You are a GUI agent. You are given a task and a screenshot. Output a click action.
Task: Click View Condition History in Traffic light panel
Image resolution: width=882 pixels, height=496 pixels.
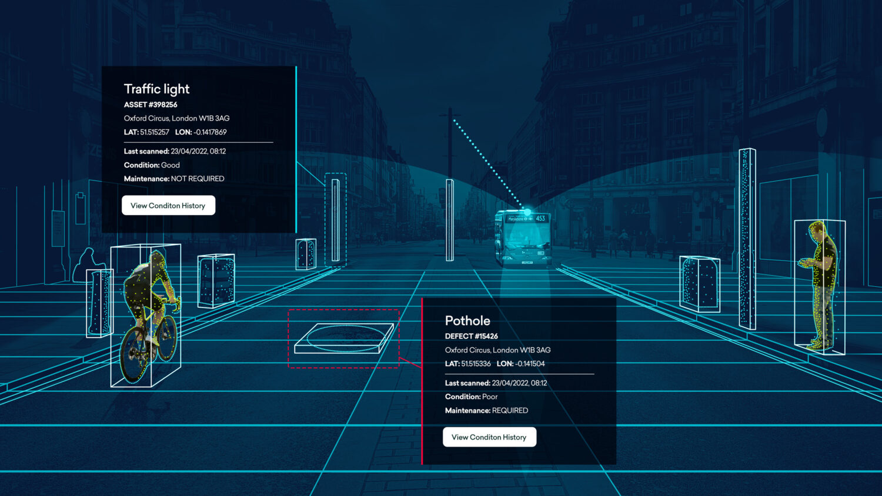pos(168,206)
